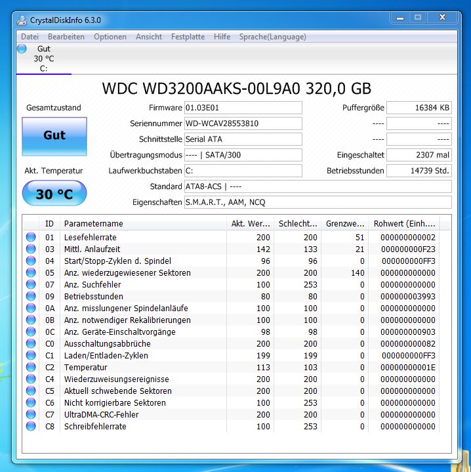Click the Rohwert (Einh.... column header
This screenshot has height=472, width=471.
click(x=404, y=223)
